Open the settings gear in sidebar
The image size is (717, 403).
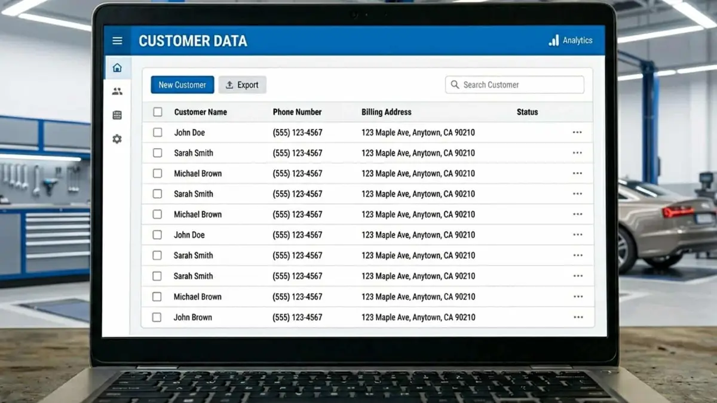point(117,139)
